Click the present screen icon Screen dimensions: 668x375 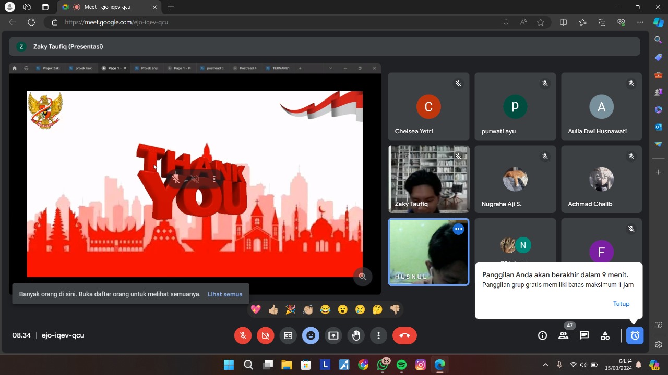[x=333, y=336]
